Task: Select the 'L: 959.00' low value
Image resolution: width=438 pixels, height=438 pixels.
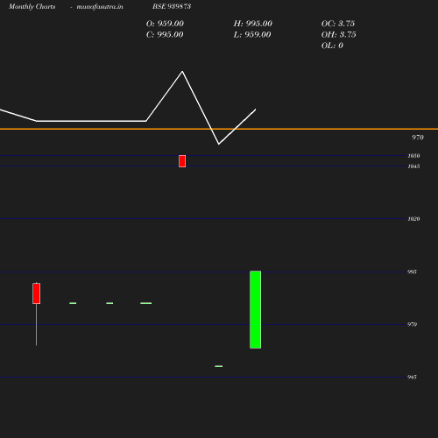Action: tap(252, 35)
